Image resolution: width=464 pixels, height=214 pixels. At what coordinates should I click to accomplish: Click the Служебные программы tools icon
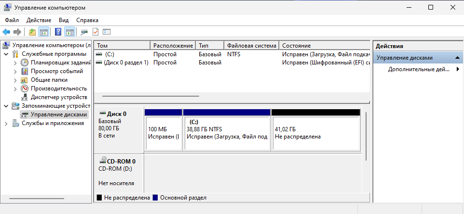coord(15,54)
